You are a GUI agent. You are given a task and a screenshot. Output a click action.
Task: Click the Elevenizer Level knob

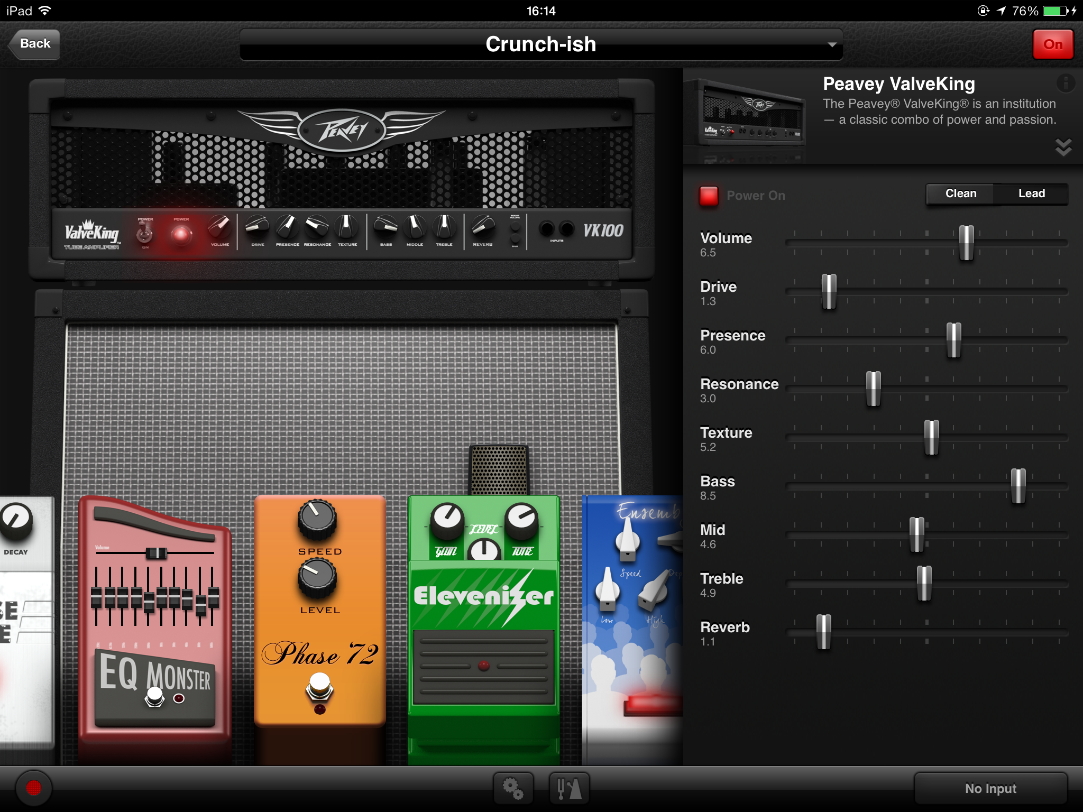(x=484, y=550)
